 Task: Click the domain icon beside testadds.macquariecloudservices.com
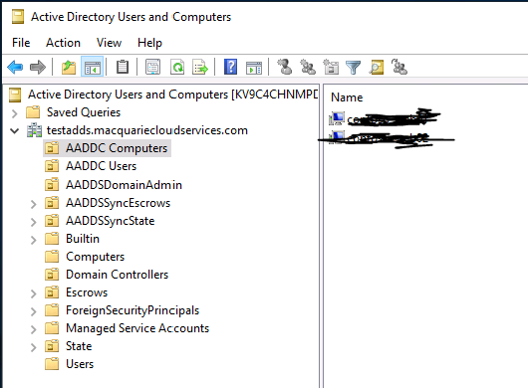tap(34, 130)
